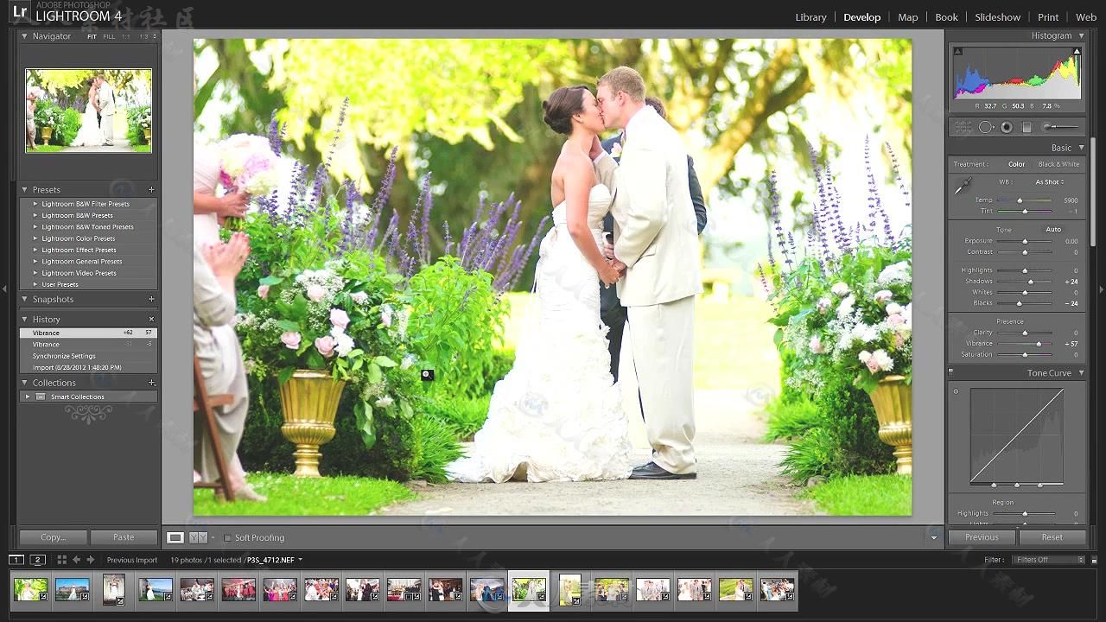Open the Print module
Screen dimensions: 1106x622
point(1048,16)
